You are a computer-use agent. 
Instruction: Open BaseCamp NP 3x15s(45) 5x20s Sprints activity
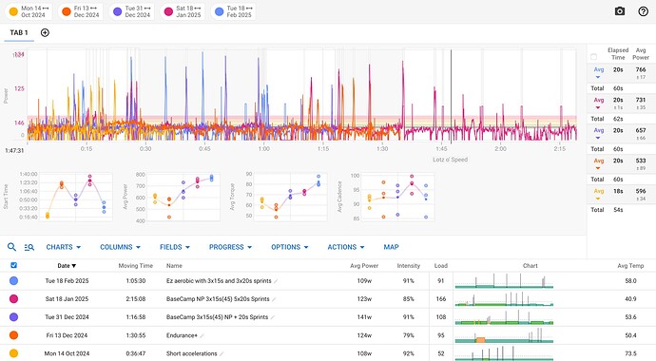218,299
